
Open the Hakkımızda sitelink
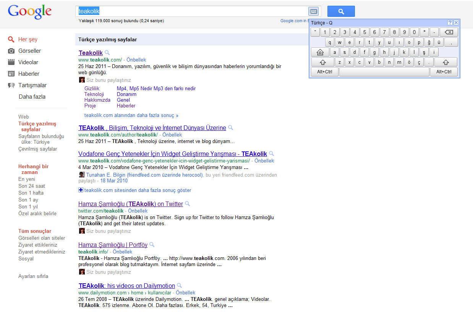point(97,100)
